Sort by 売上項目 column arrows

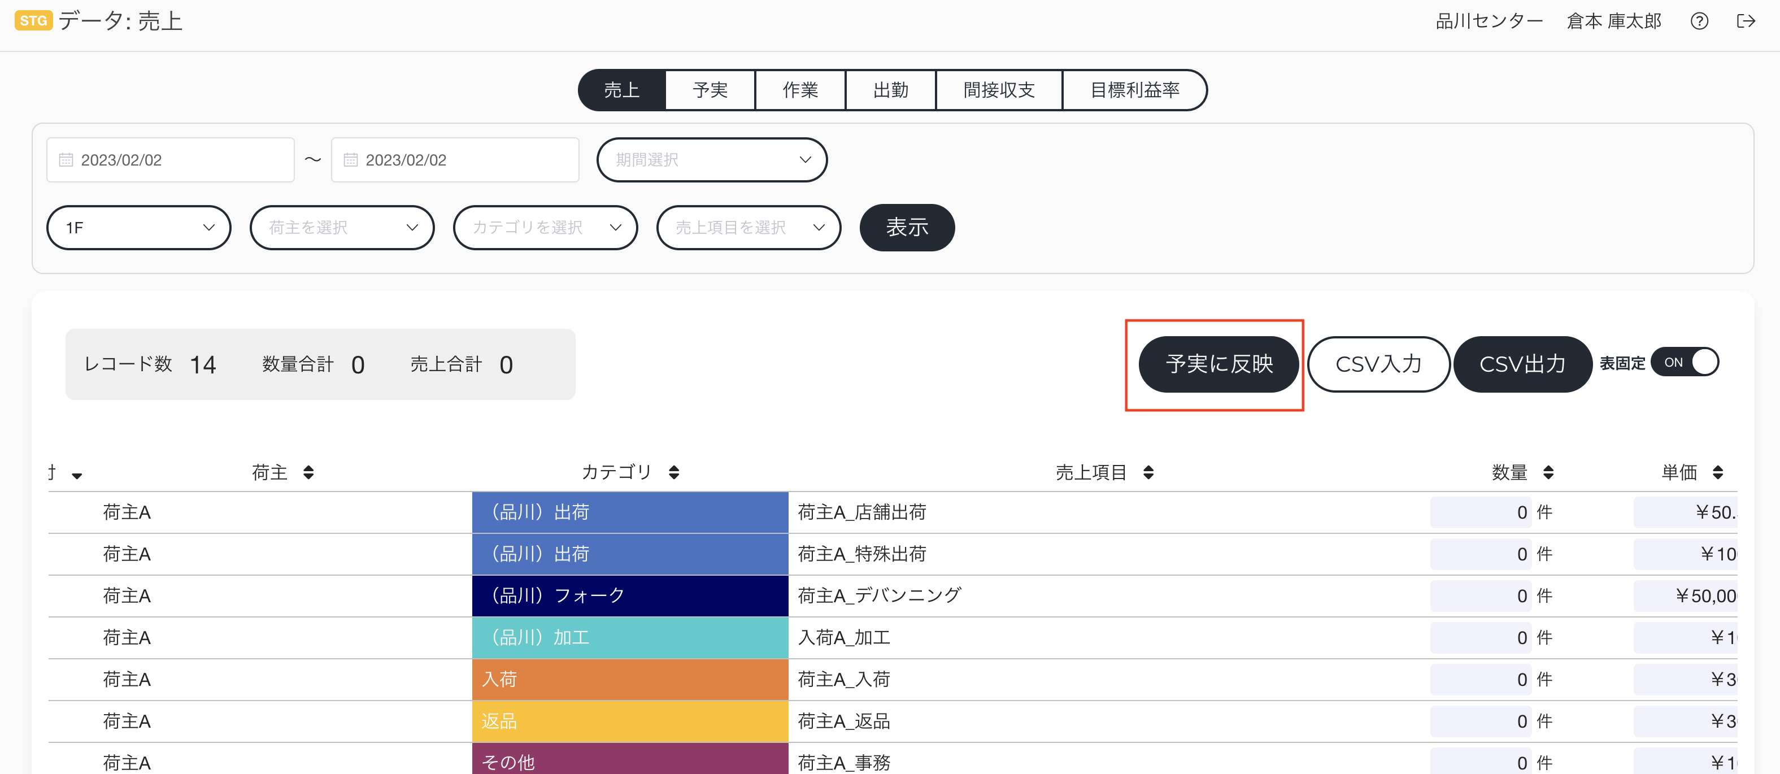1148,472
